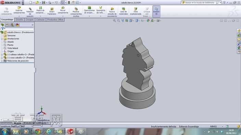Image resolution: width=241 pixels, height=135 pixels.
Task: Click the Section view icon
Action: tap(127, 21)
